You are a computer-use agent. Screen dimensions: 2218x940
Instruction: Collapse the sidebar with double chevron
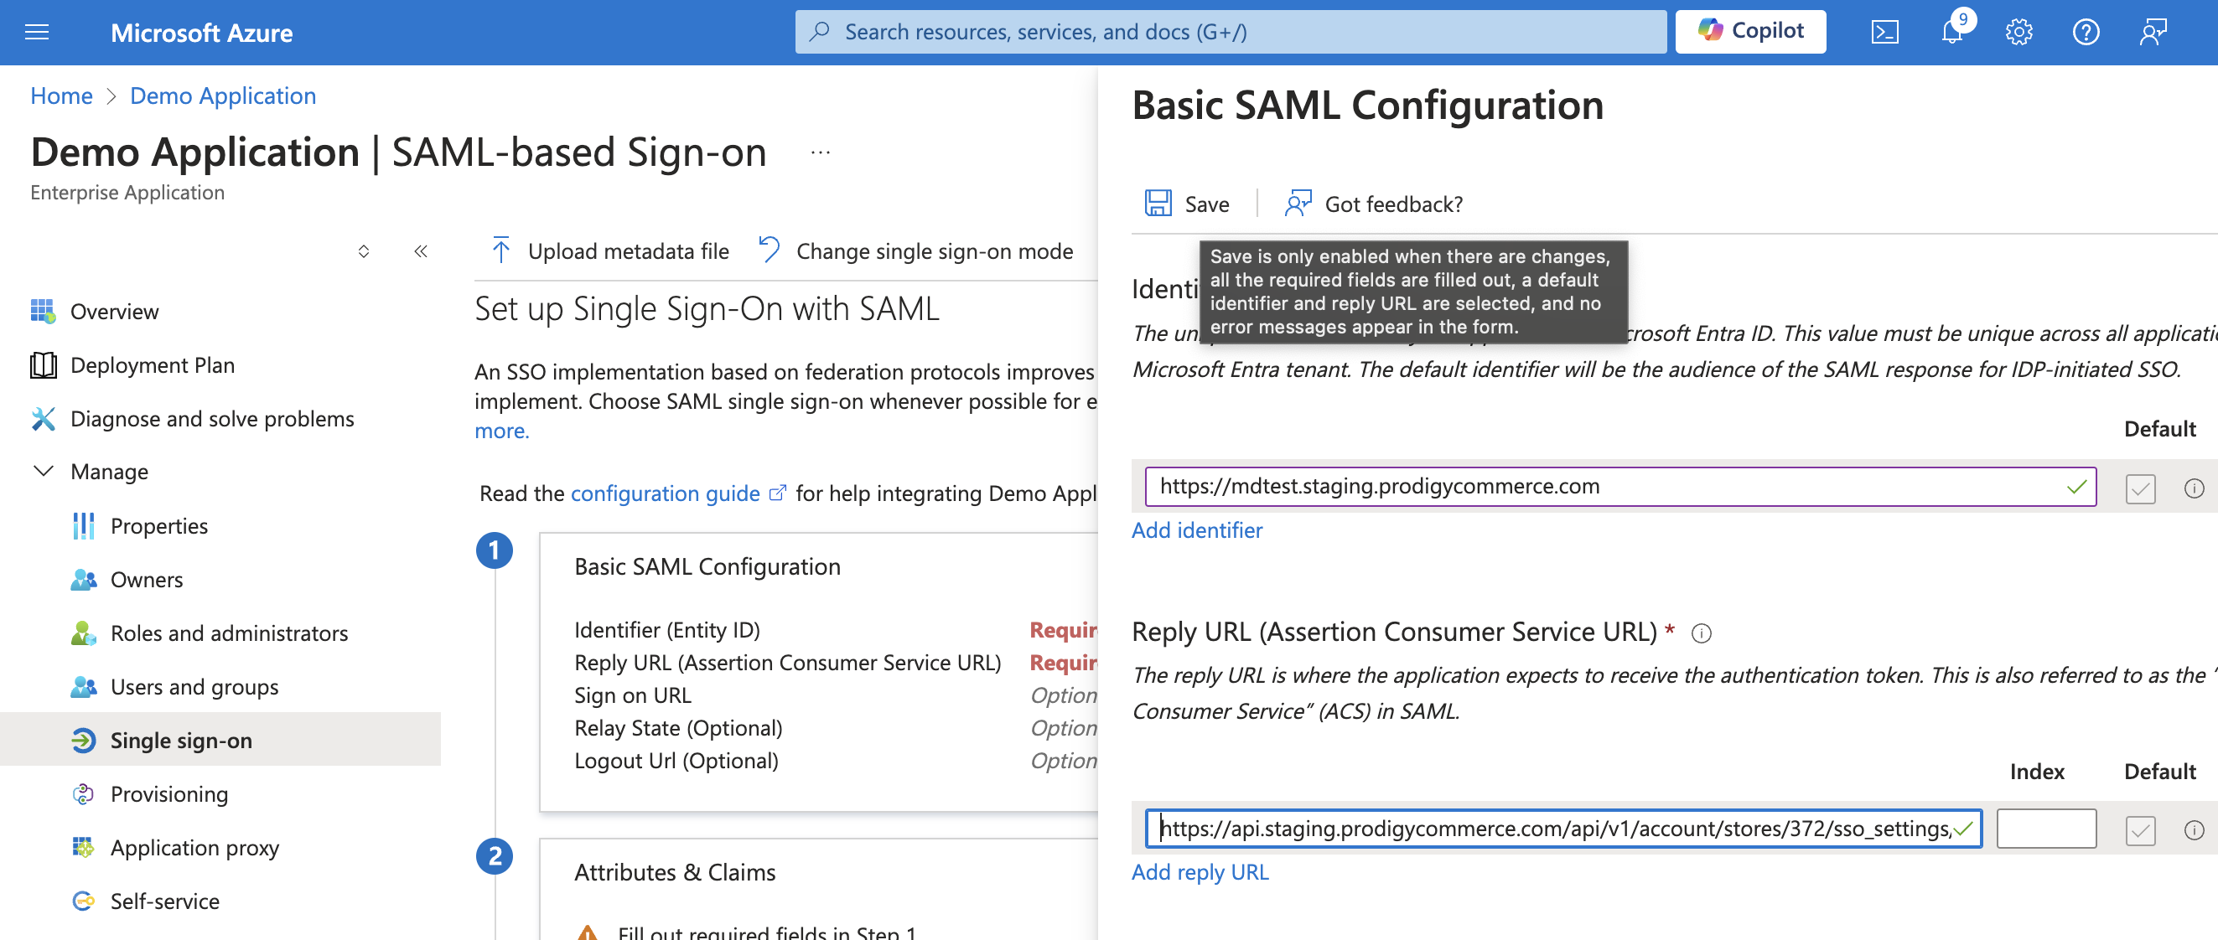tap(420, 251)
